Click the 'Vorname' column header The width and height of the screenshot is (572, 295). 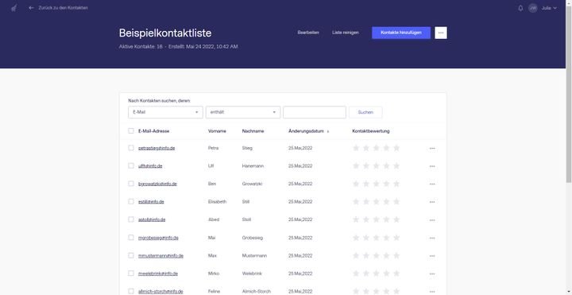click(217, 131)
